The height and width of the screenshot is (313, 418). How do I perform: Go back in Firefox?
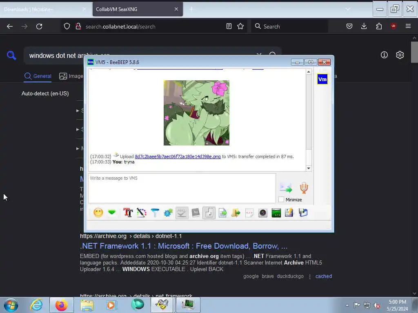pyautogui.click(x=10, y=26)
